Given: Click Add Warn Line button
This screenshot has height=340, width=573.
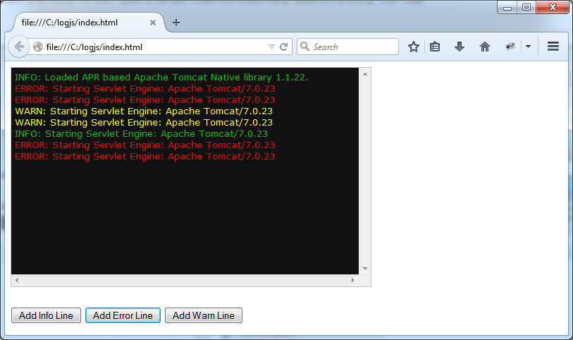Looking at the screenshot, I should [204, 315].
